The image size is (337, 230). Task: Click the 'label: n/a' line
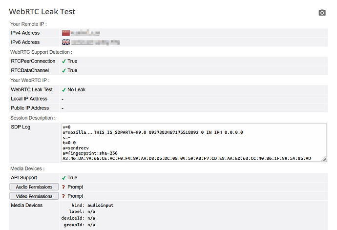82,212
